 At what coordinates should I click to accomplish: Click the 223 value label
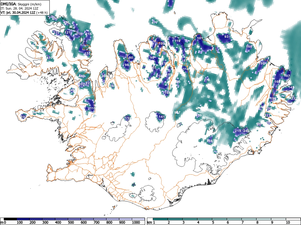pyautogui.click(x=88, y=83)
